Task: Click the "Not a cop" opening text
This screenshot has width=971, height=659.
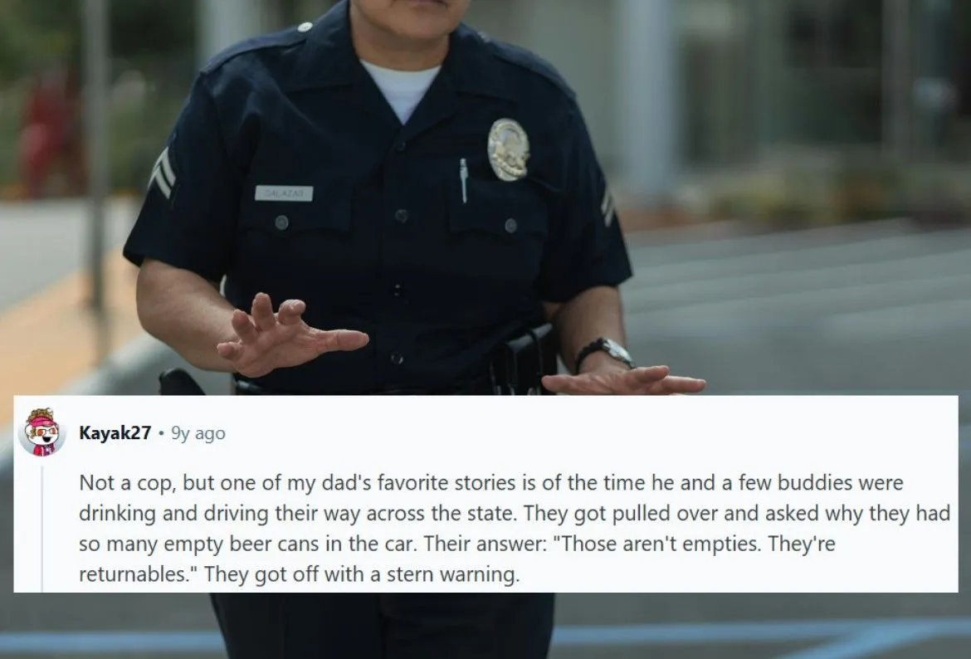Action: [x=127, y=482]
